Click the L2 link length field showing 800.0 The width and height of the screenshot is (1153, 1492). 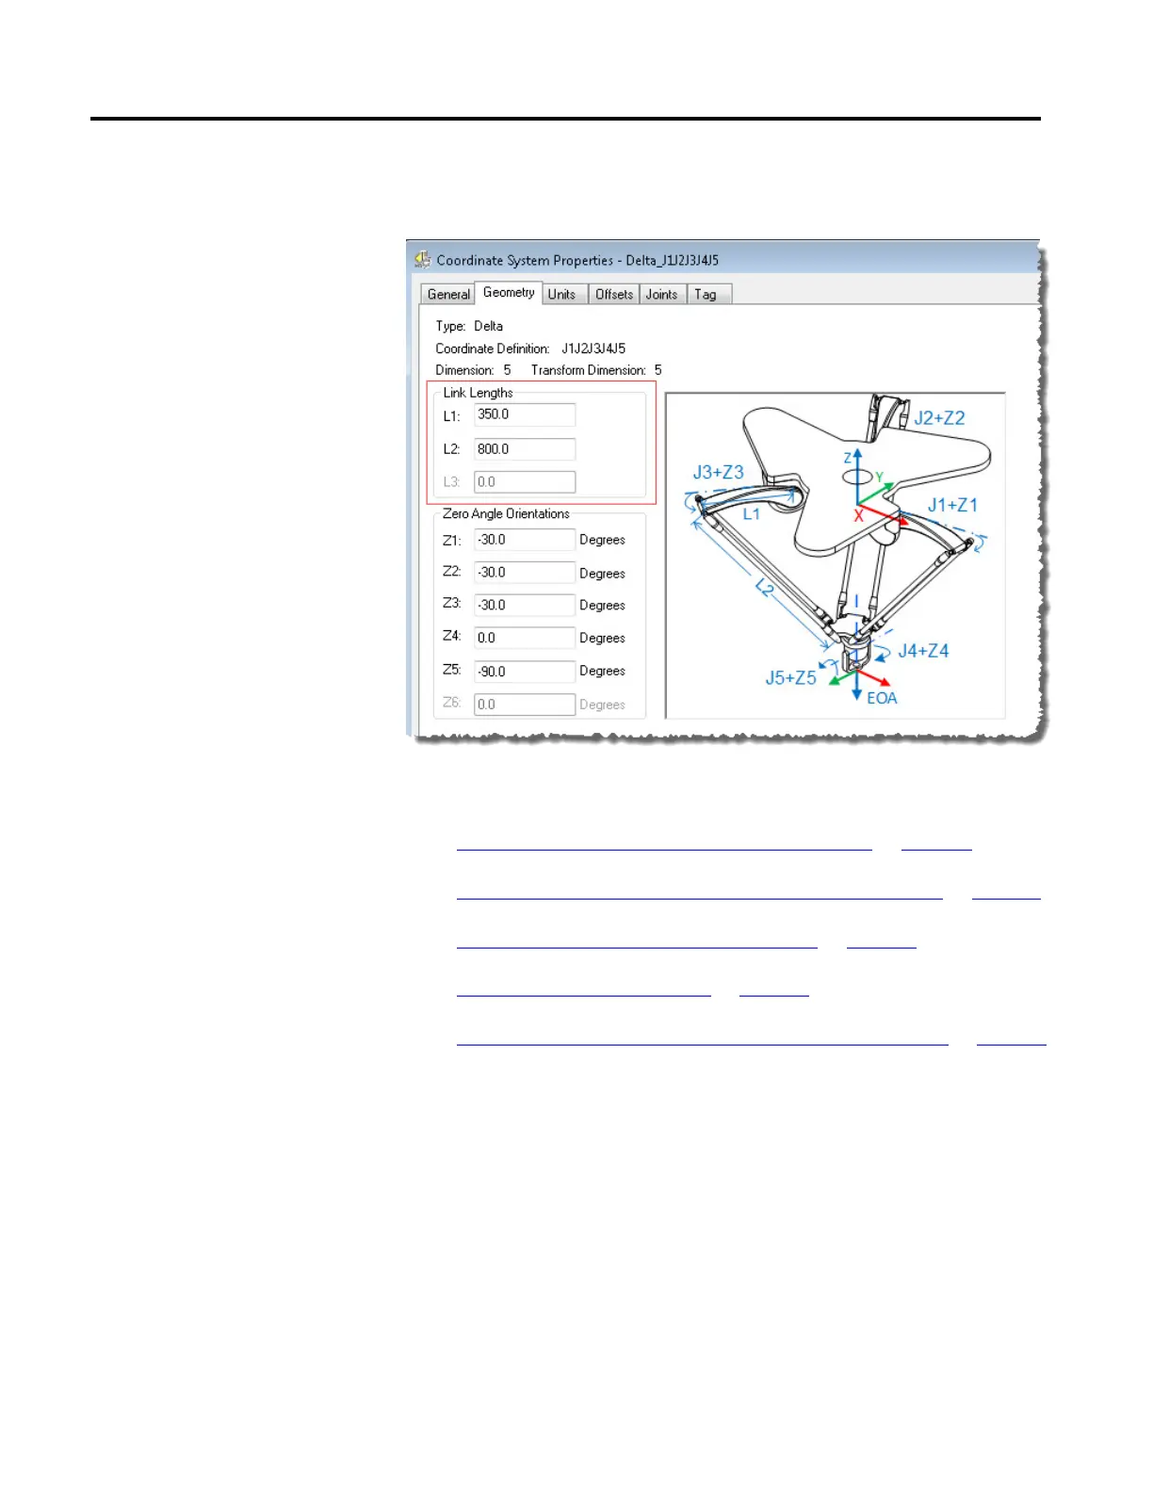tap(525, 449)
